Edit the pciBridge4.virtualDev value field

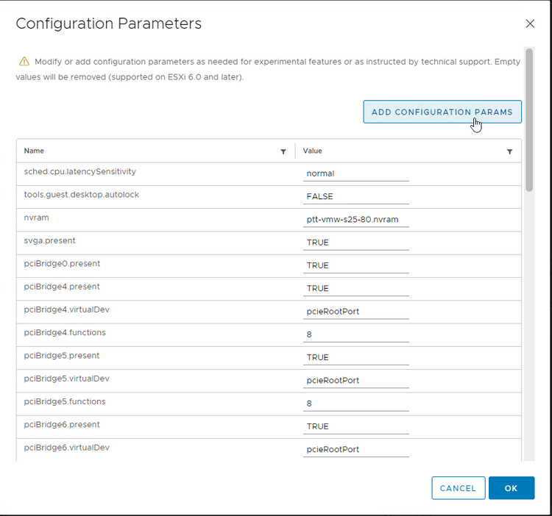tap(356, 311)
